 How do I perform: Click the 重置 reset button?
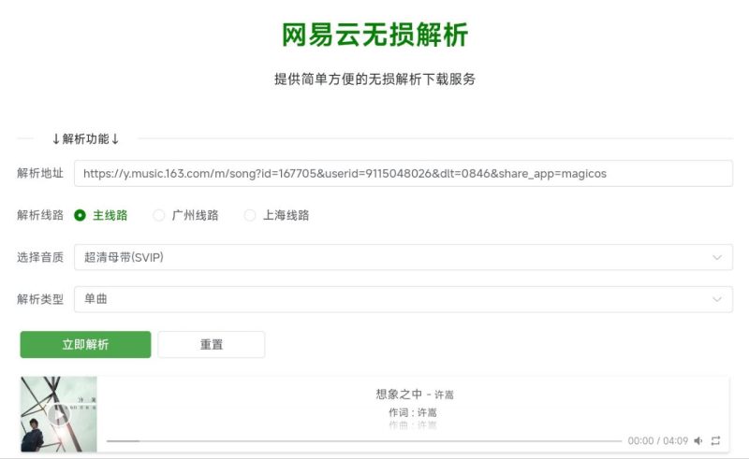pos(212,345)
